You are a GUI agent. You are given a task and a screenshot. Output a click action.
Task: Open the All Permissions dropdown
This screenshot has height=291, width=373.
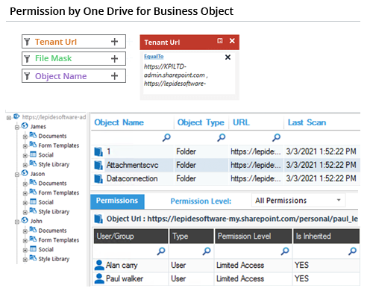[298, 201]
